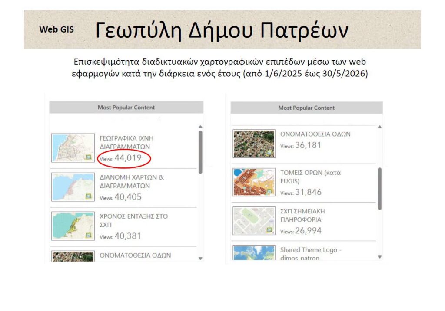Click the left panel scroll-up arrow
Viewport: 445px width, 311px height.
click(200, 127)
